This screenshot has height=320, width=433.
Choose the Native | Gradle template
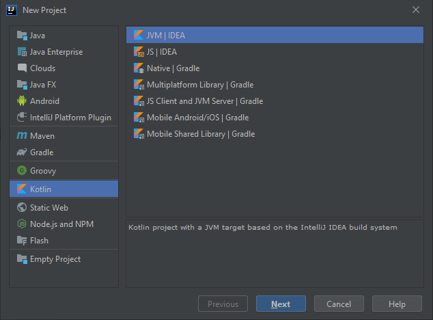point(173,68)
